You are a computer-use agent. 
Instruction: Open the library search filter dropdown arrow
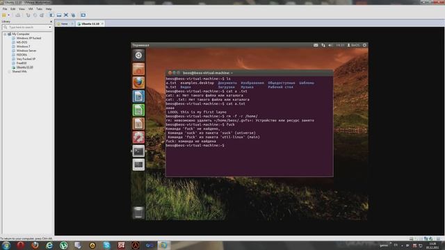pyautogui.click(x=50, y=27)
